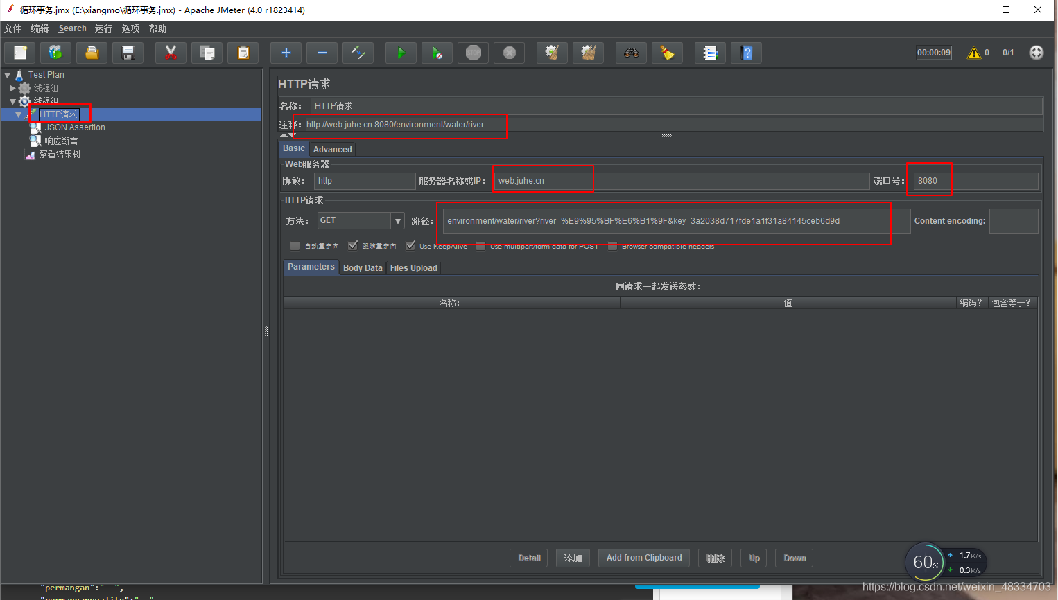The image size is (1058, 600).
Task: Click the server name web.juhe.cn field
Action: click(682, 181)
